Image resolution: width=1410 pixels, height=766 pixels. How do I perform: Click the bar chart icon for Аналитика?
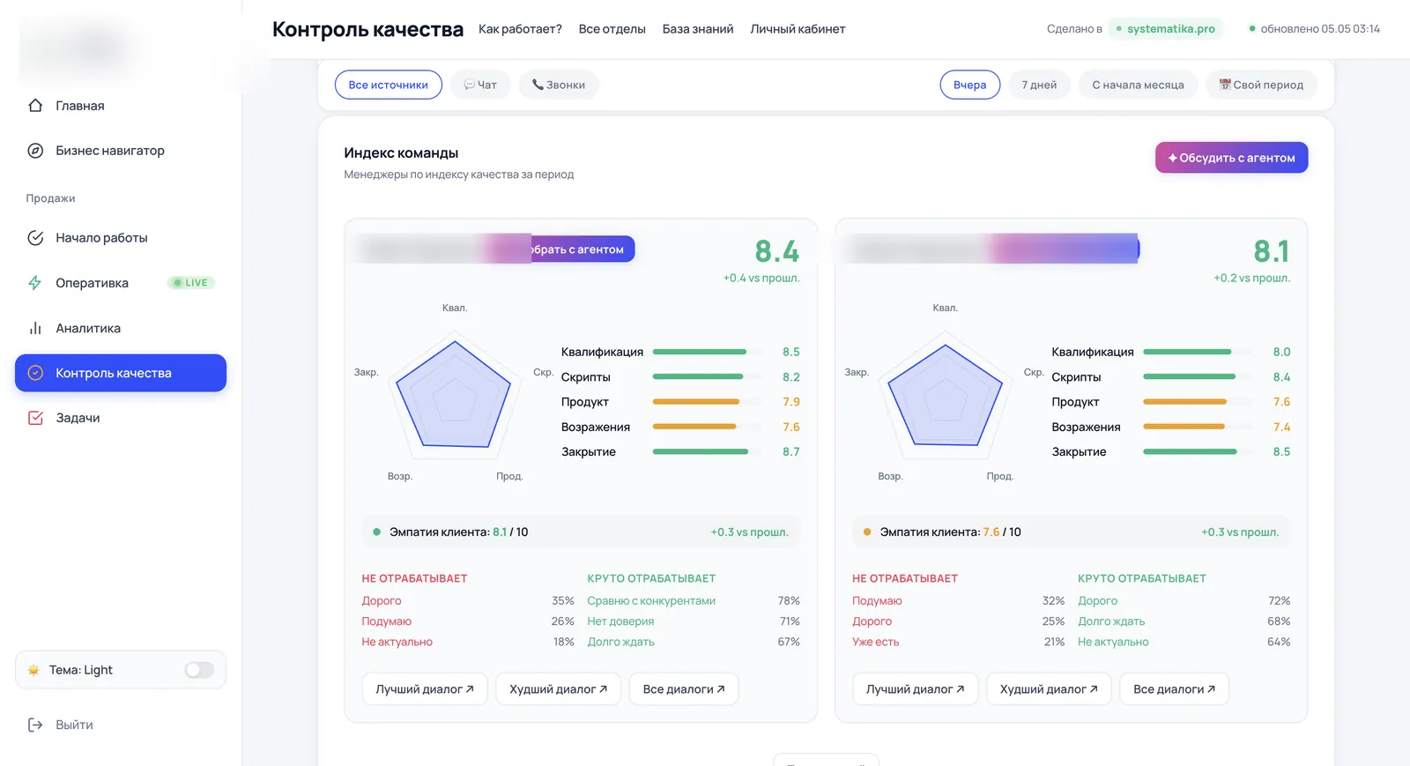pyautogui.click(x=35, y=328)
